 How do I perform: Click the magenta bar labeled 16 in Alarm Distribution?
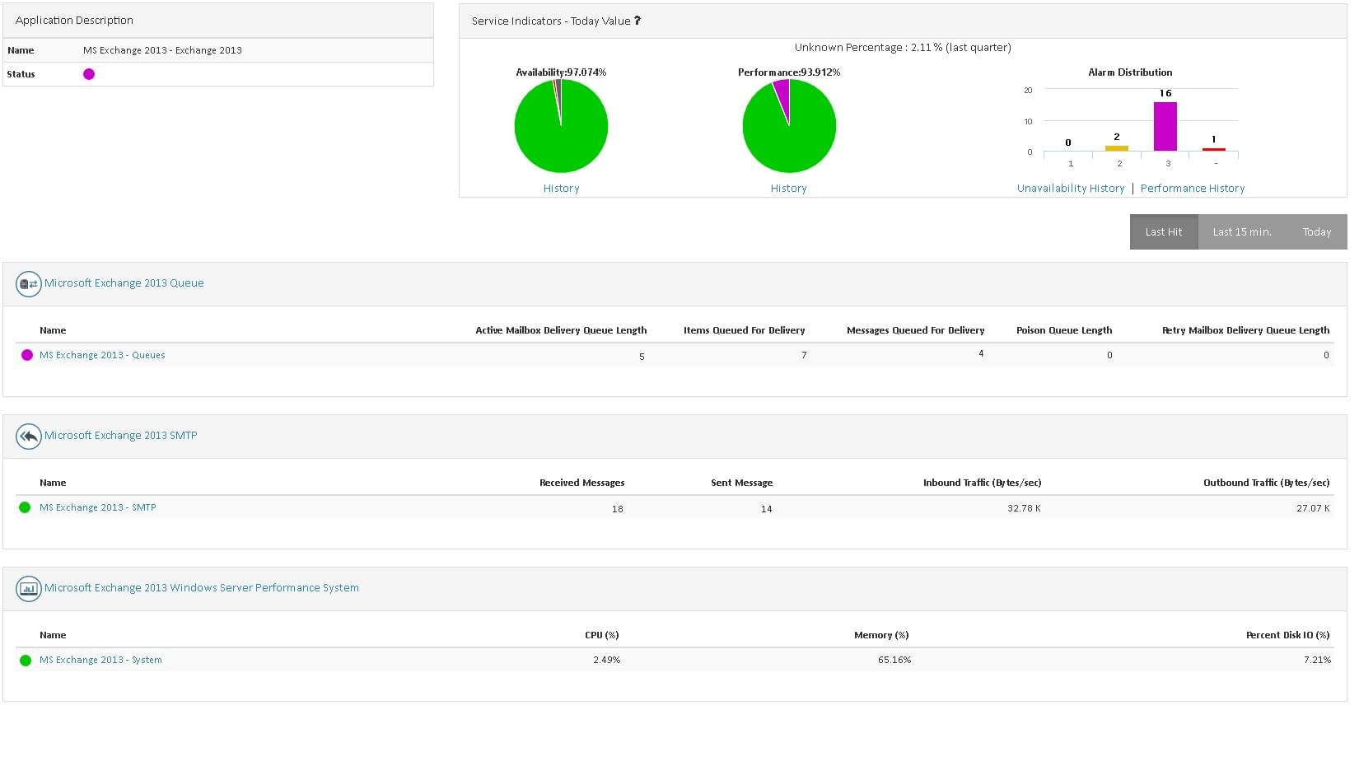(1165, 127)
